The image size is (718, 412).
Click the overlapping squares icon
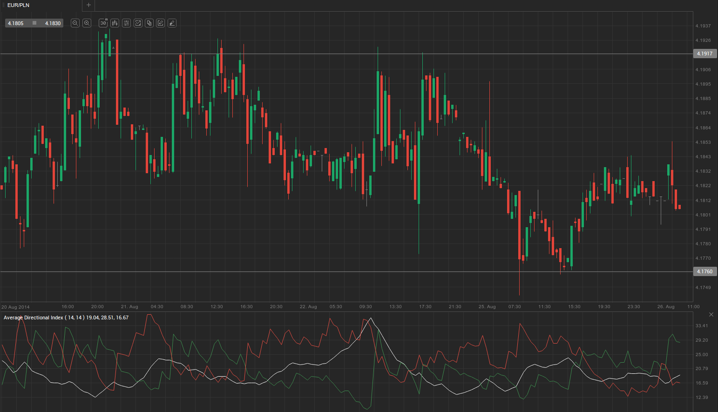pyautogui.click(x=149, y=23)
